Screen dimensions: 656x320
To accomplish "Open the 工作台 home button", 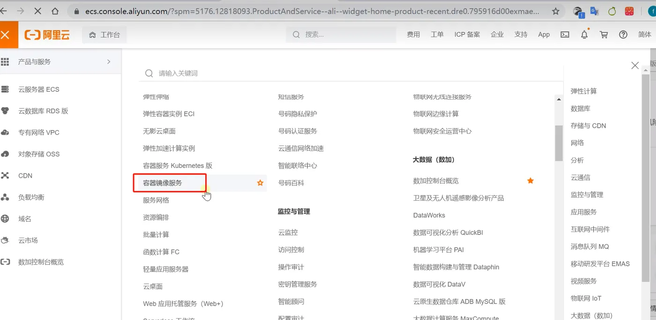I will (104, 35).
